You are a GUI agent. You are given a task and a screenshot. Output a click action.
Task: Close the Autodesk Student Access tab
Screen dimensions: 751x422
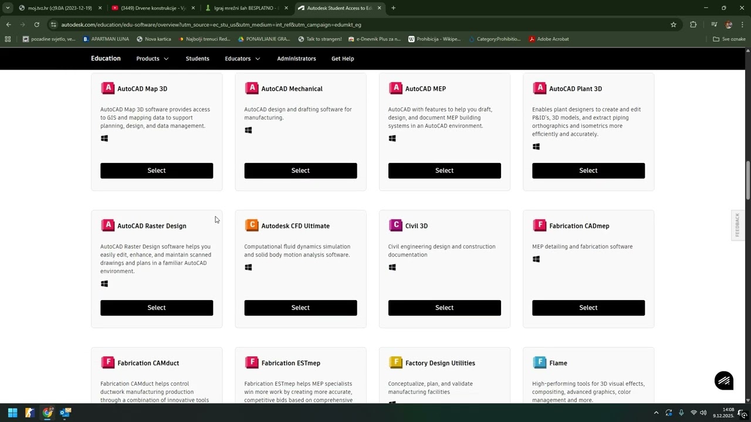[380, 8]
